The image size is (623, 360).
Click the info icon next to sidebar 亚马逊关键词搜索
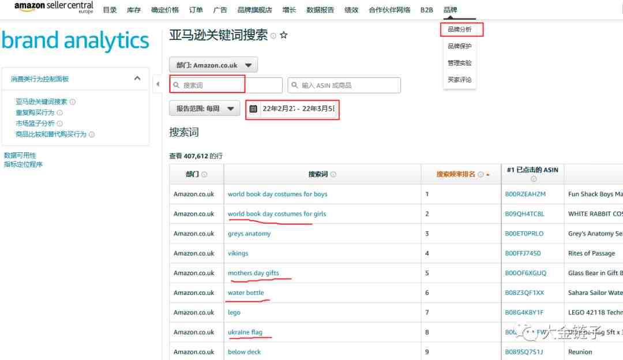73,102
